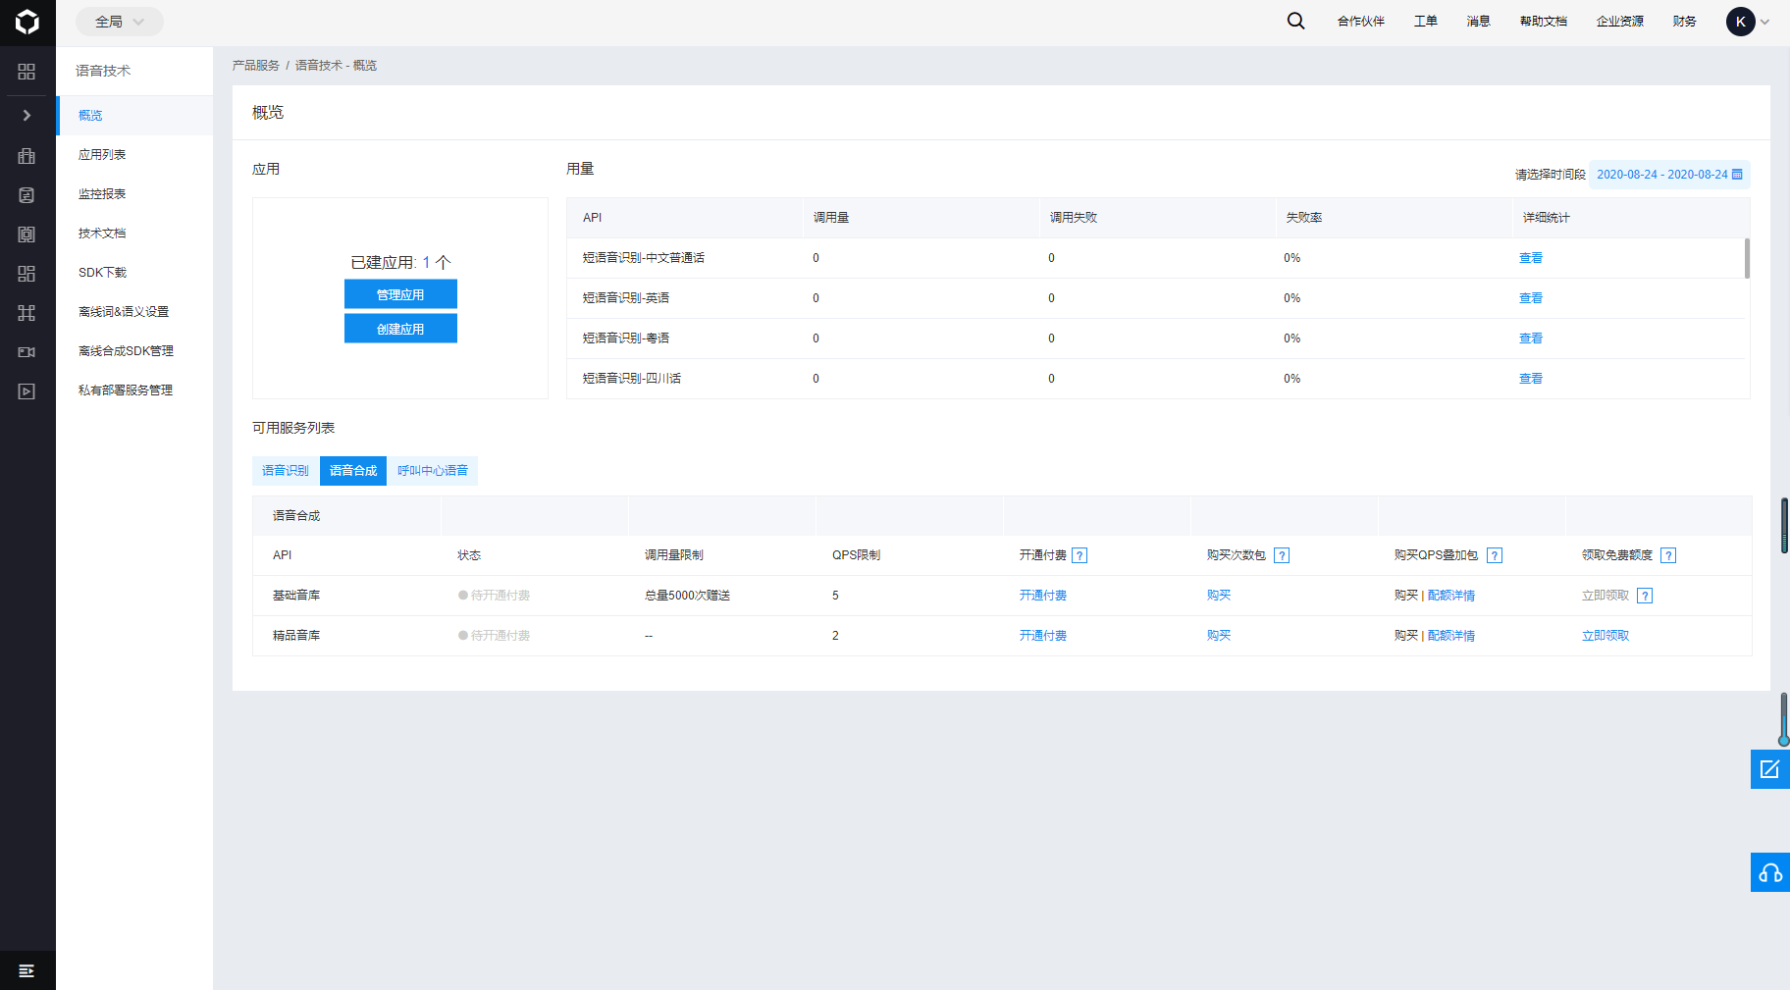
Task: Toggle menu icon at bottom of dark sidebar
Action: (x=26, y=970)
